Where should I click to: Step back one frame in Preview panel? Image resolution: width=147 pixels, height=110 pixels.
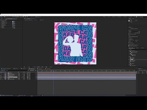pos(132,29)
